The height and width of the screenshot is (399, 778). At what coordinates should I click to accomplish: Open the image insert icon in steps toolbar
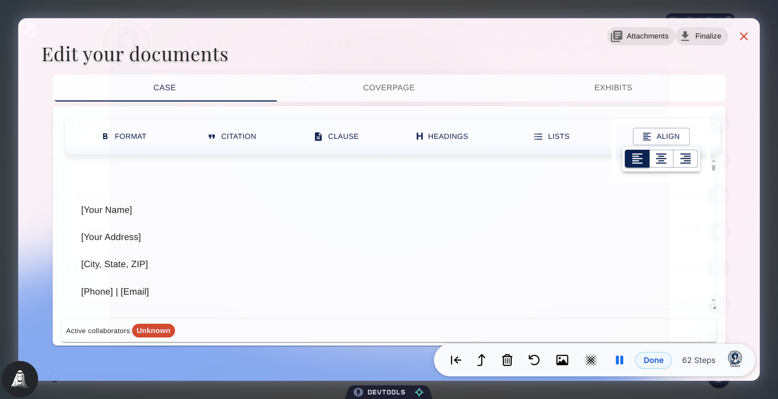point(562,360)
